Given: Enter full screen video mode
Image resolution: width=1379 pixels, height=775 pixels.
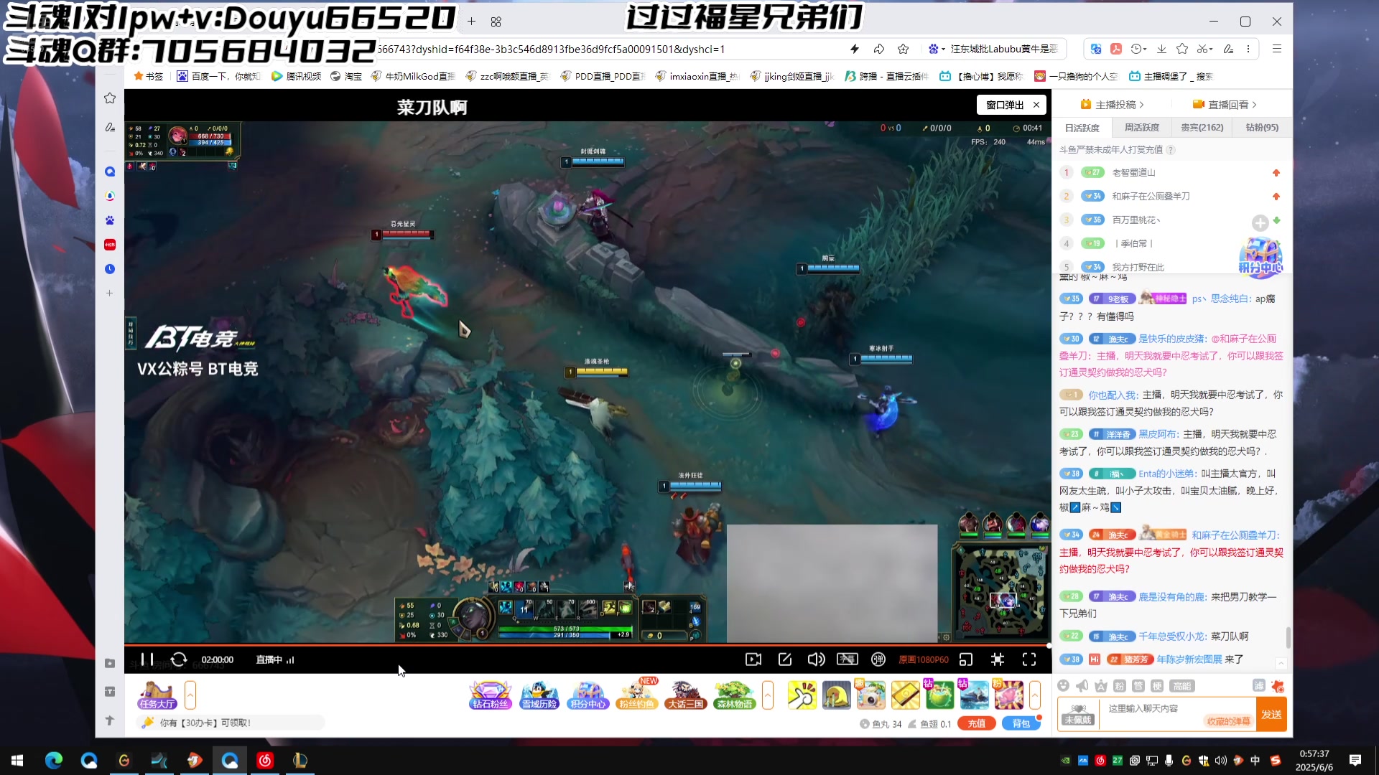Looking at the screenshot, I should (1029, 659).
